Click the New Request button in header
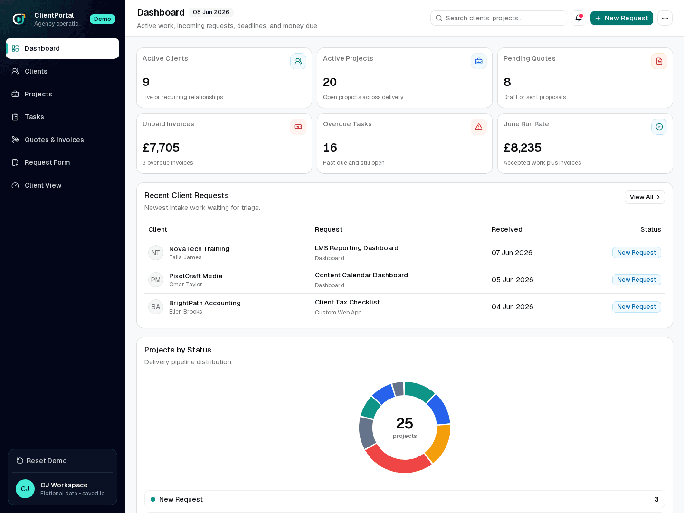 (621, 18)
